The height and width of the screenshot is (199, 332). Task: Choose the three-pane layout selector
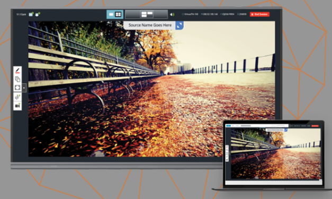147,14
